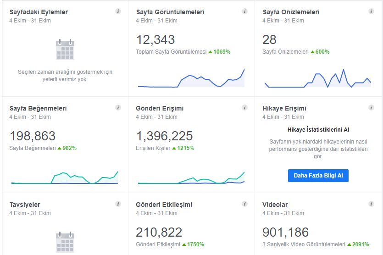Select the 28 page previews value
The height and width of the screenshot is (255, 383).
pos(269,39)
